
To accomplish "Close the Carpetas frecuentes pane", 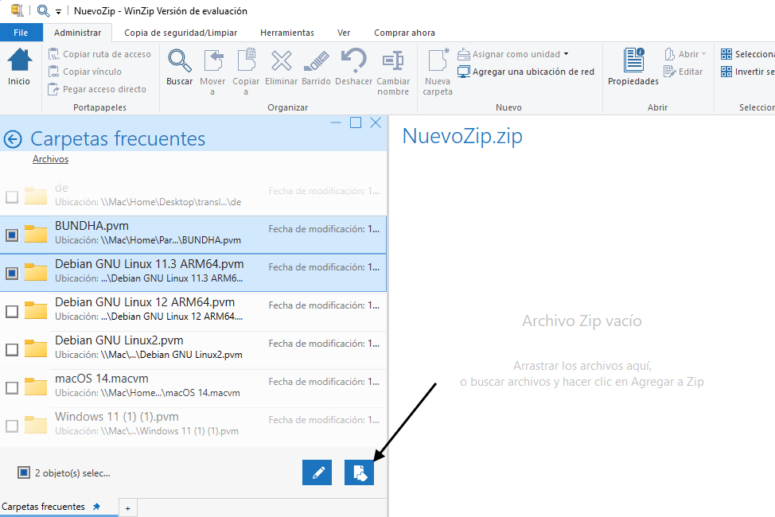I will point(376,122).
